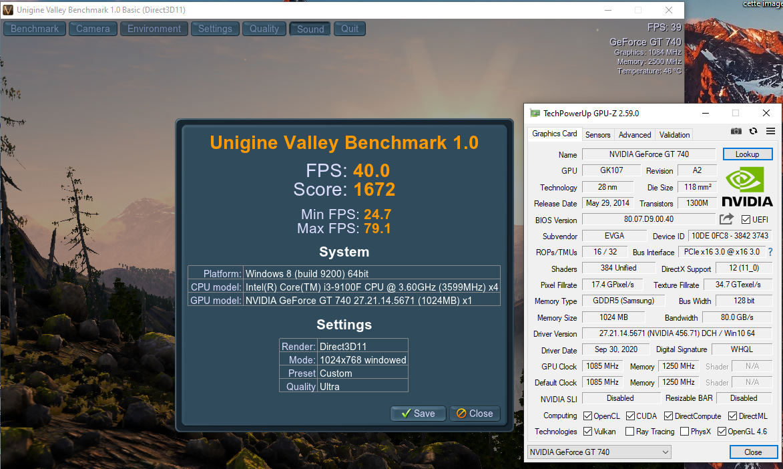Click the Close button at GPU-Z bottom
783x469 pixels.
click(753, 452)
